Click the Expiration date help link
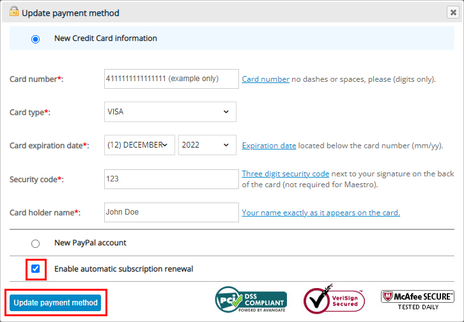 [268, 146]
